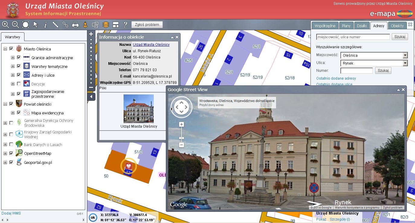Collapse the Miasto Oleśnica tree node
The width and height of the screenshot is (415, 223).
(x=5, y=49)
